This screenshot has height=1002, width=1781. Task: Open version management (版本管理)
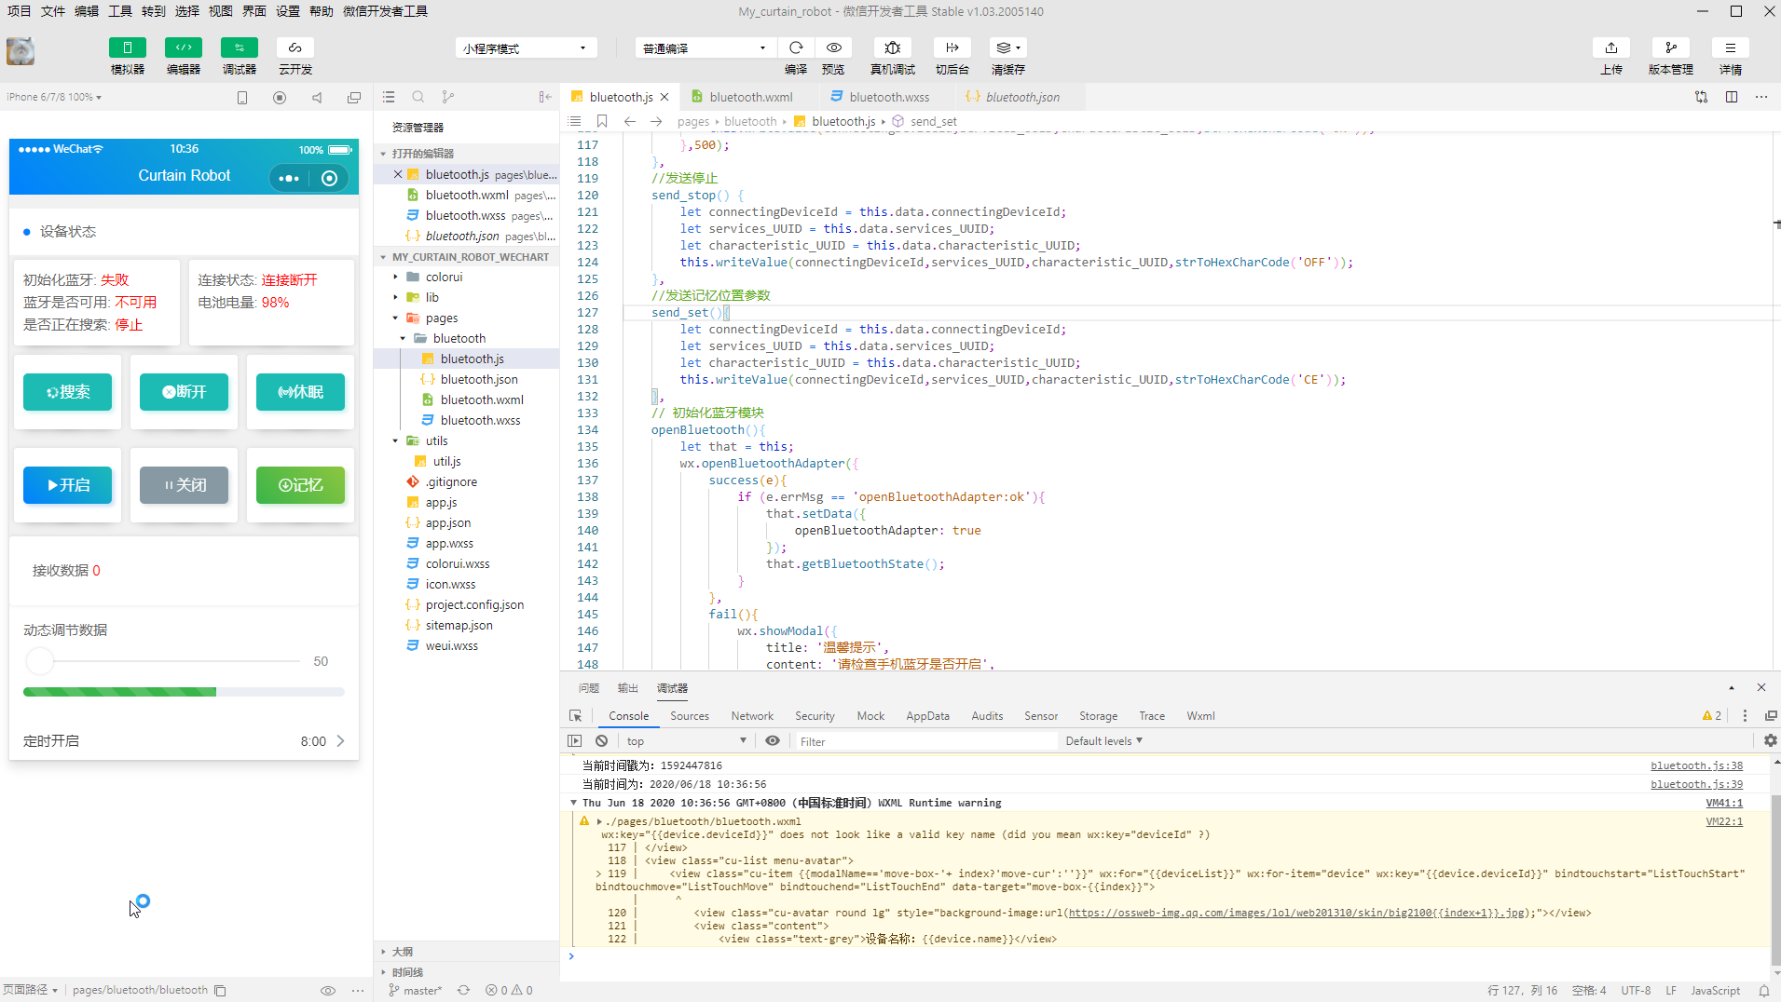tap(1671, 47)
